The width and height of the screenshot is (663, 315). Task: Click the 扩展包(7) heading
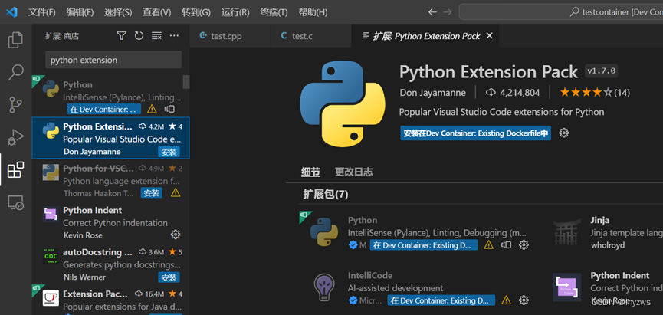(325, 194)
